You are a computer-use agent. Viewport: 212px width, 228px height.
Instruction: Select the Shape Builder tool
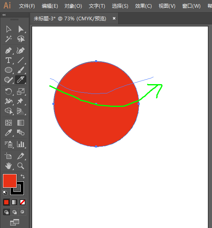[9, 111]
